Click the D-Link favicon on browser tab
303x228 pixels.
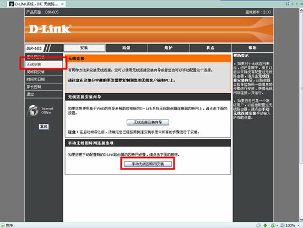coord(12,4)
